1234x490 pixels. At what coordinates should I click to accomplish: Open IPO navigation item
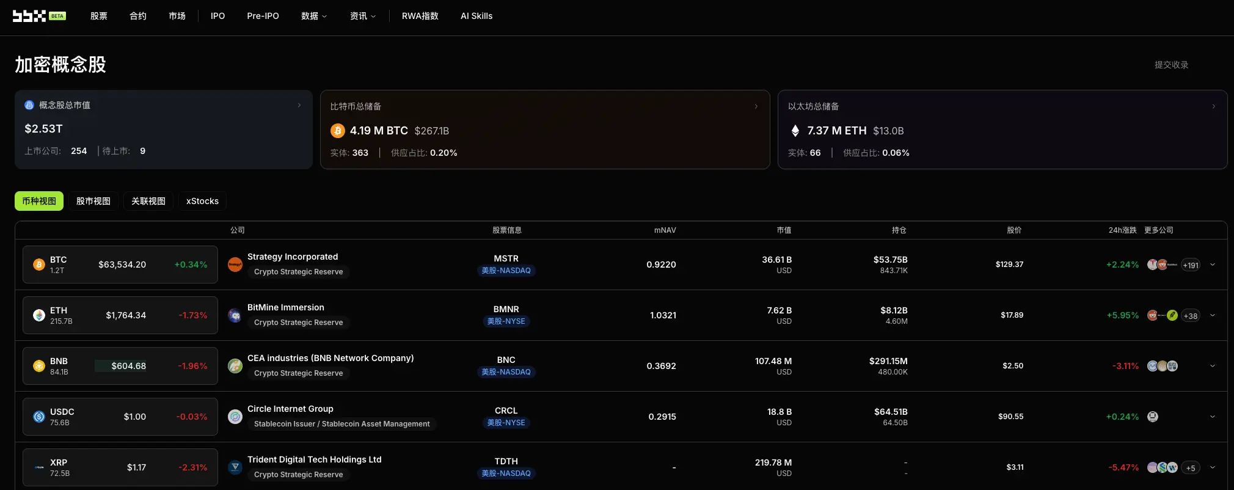[217, 16]
